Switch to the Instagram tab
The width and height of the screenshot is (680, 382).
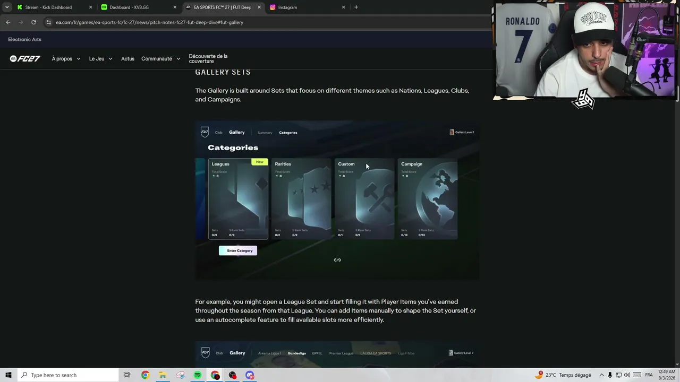pos(308,7)
